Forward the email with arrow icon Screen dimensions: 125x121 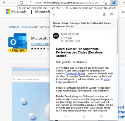101,117
